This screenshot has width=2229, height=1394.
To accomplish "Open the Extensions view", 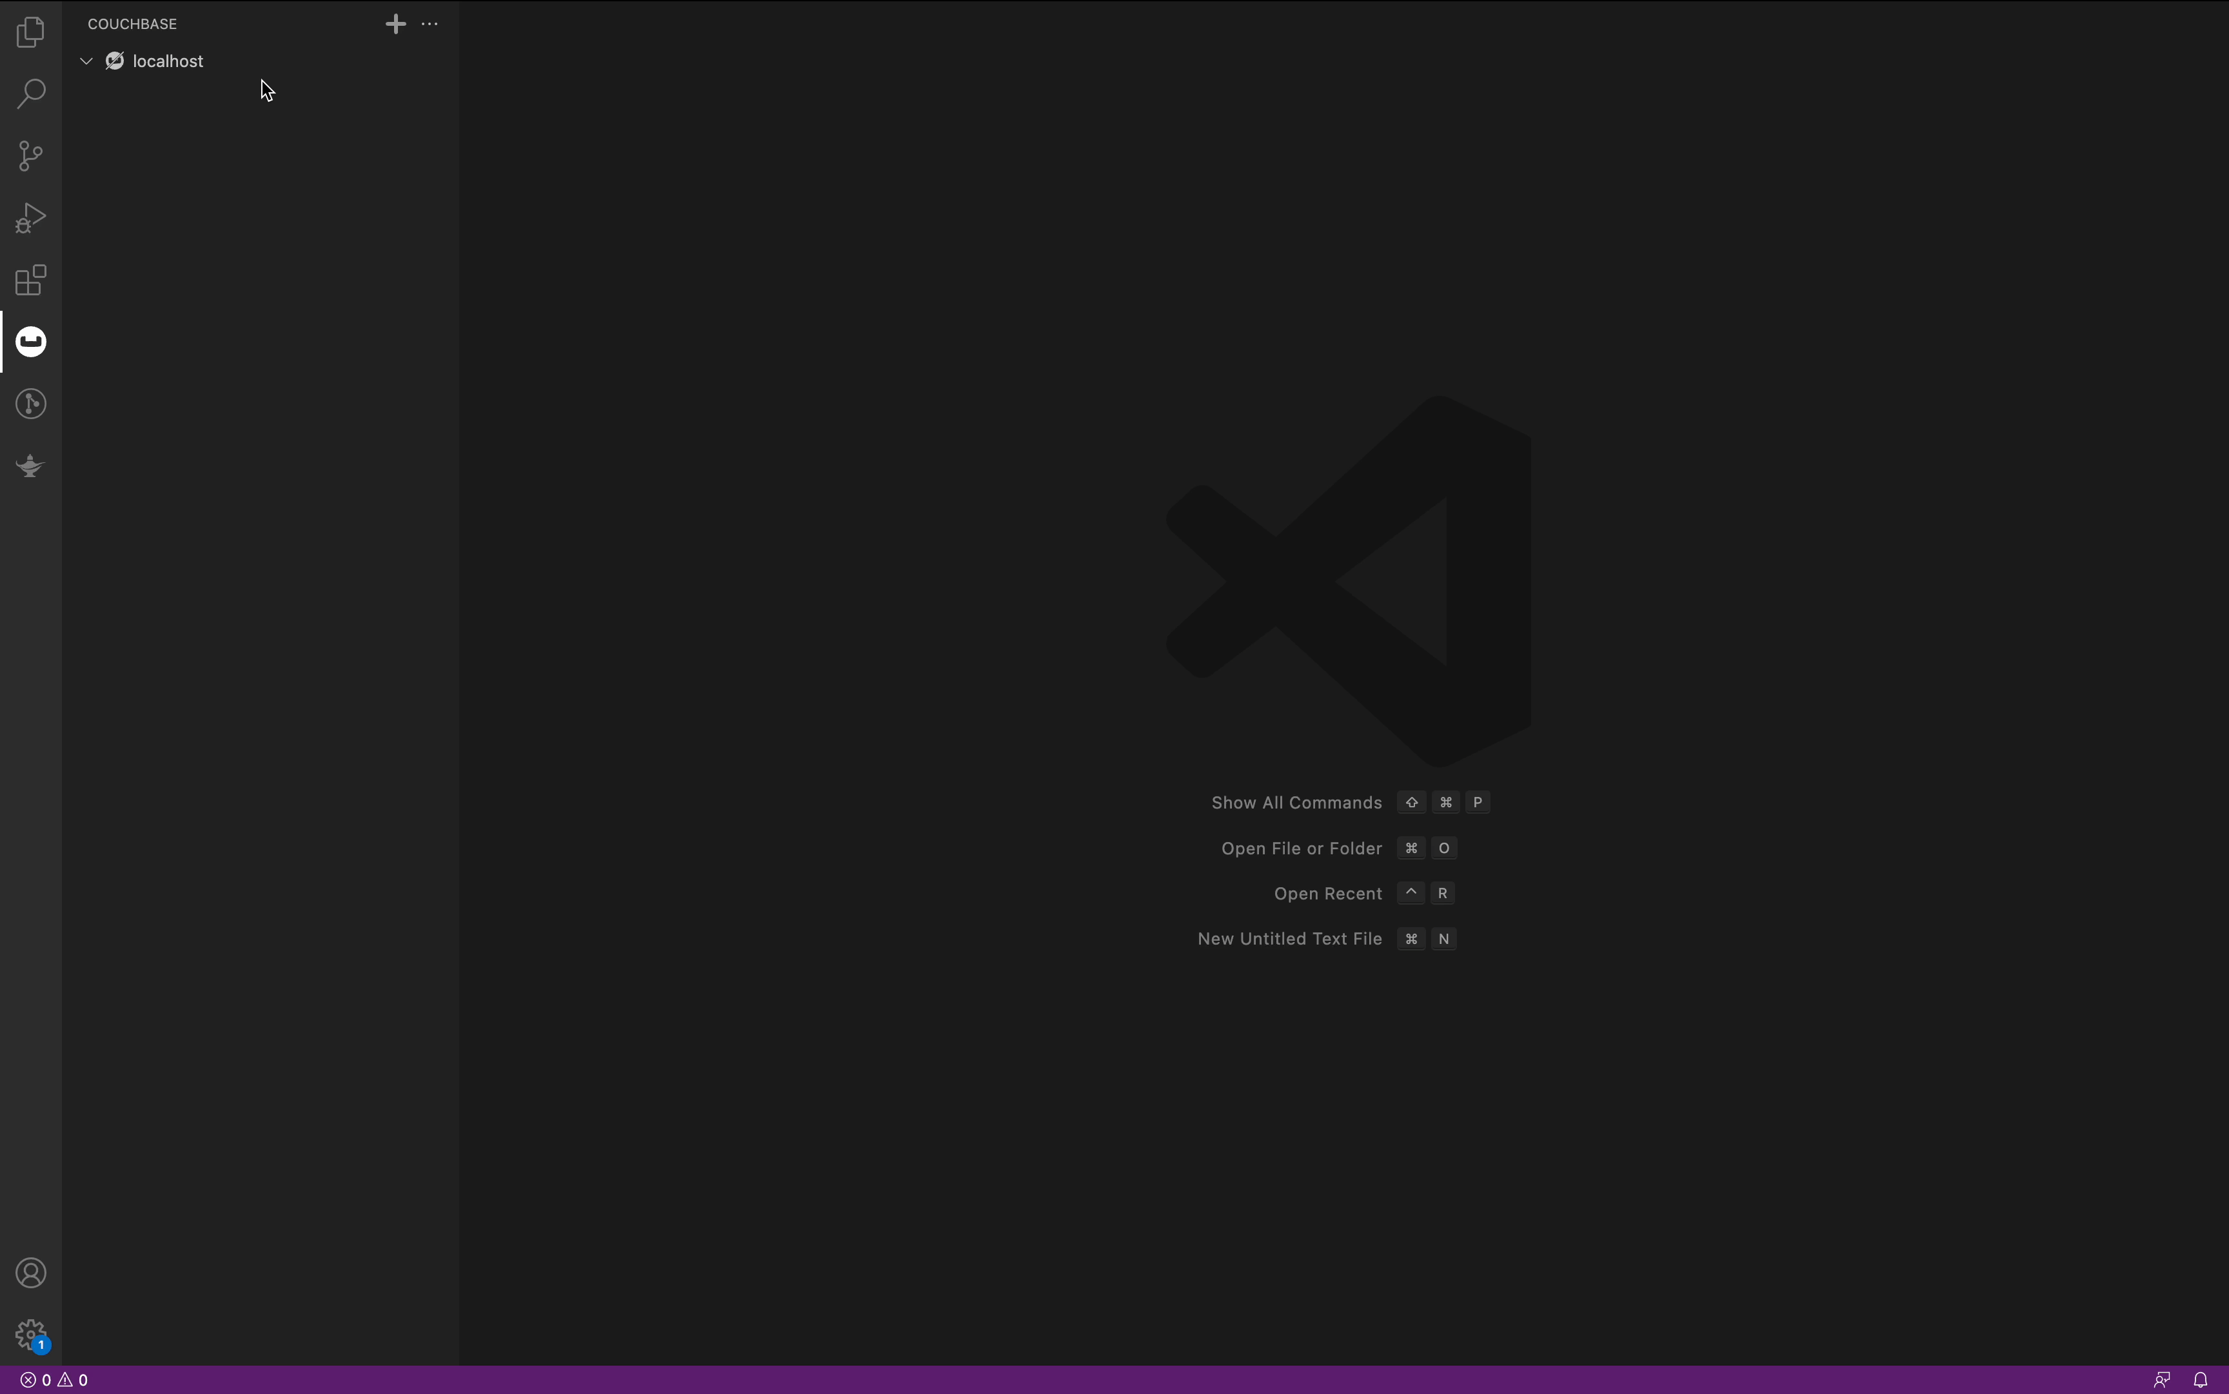I will (30, 279).
